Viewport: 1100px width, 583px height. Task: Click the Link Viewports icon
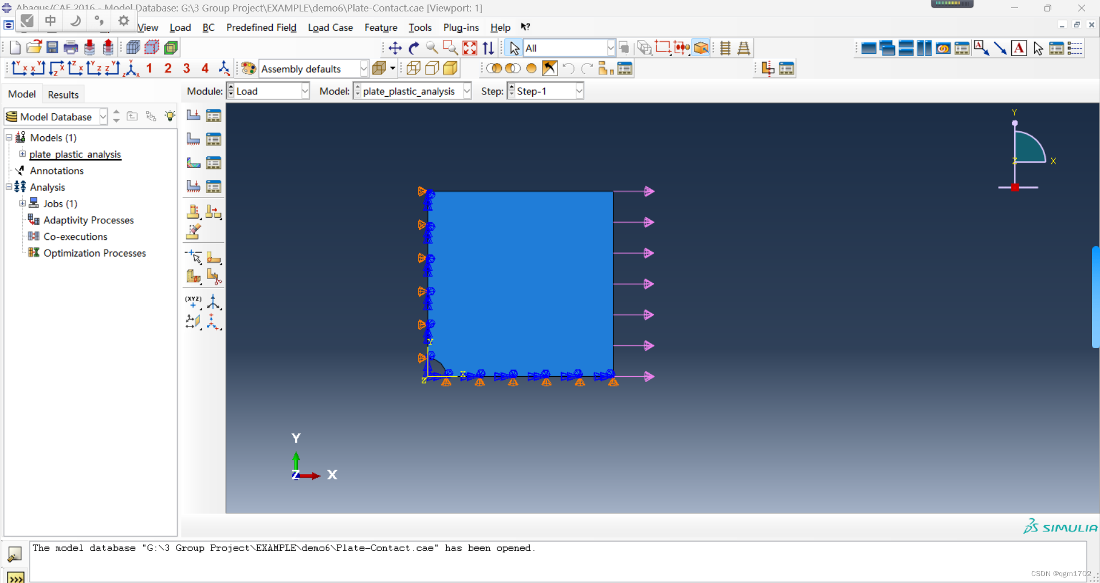point(943,48)
